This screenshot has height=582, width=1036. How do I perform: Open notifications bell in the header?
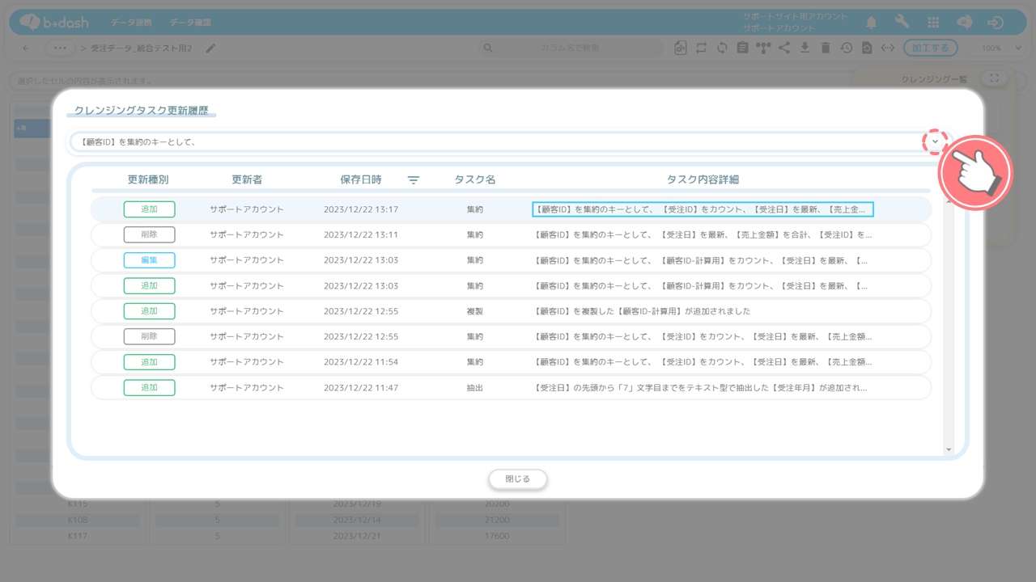coord(872,23)
